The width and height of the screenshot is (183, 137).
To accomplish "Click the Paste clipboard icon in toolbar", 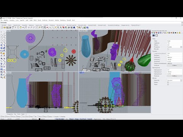I will 21,27.
